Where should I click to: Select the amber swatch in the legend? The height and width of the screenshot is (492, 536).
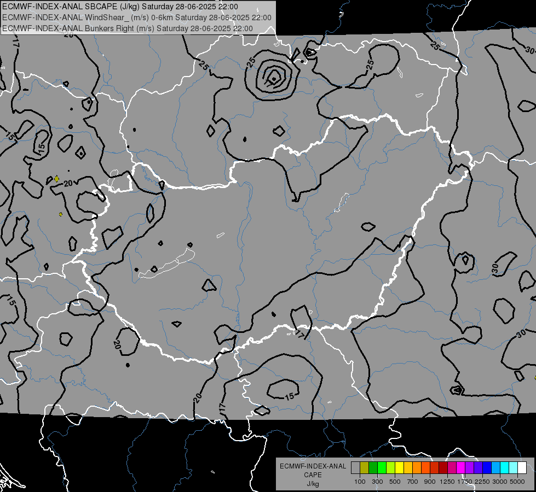pyautogui.click(x=408, y=467)
